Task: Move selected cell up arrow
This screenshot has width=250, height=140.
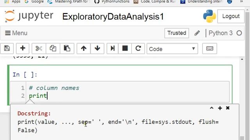Action: coord(84,48)
